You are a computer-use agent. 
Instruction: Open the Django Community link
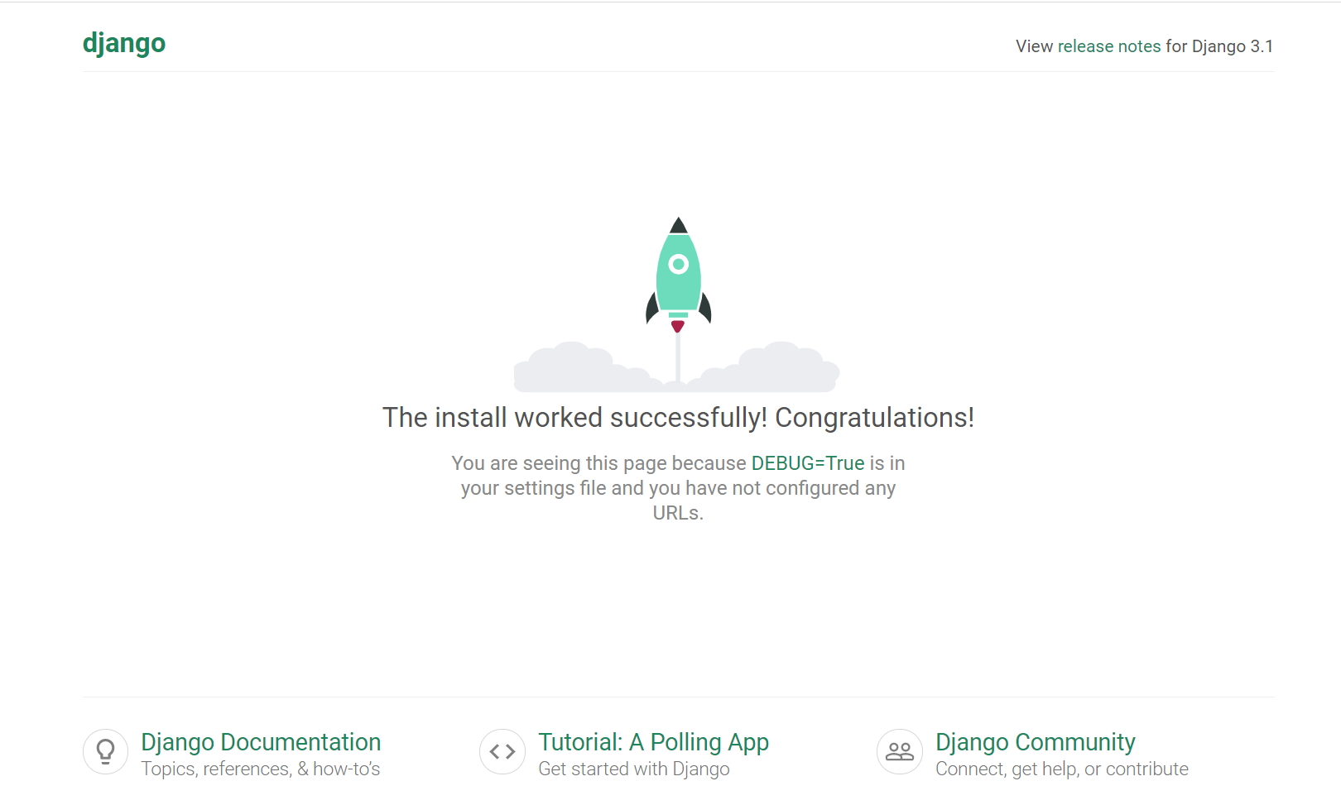[x=1036, y=742]
